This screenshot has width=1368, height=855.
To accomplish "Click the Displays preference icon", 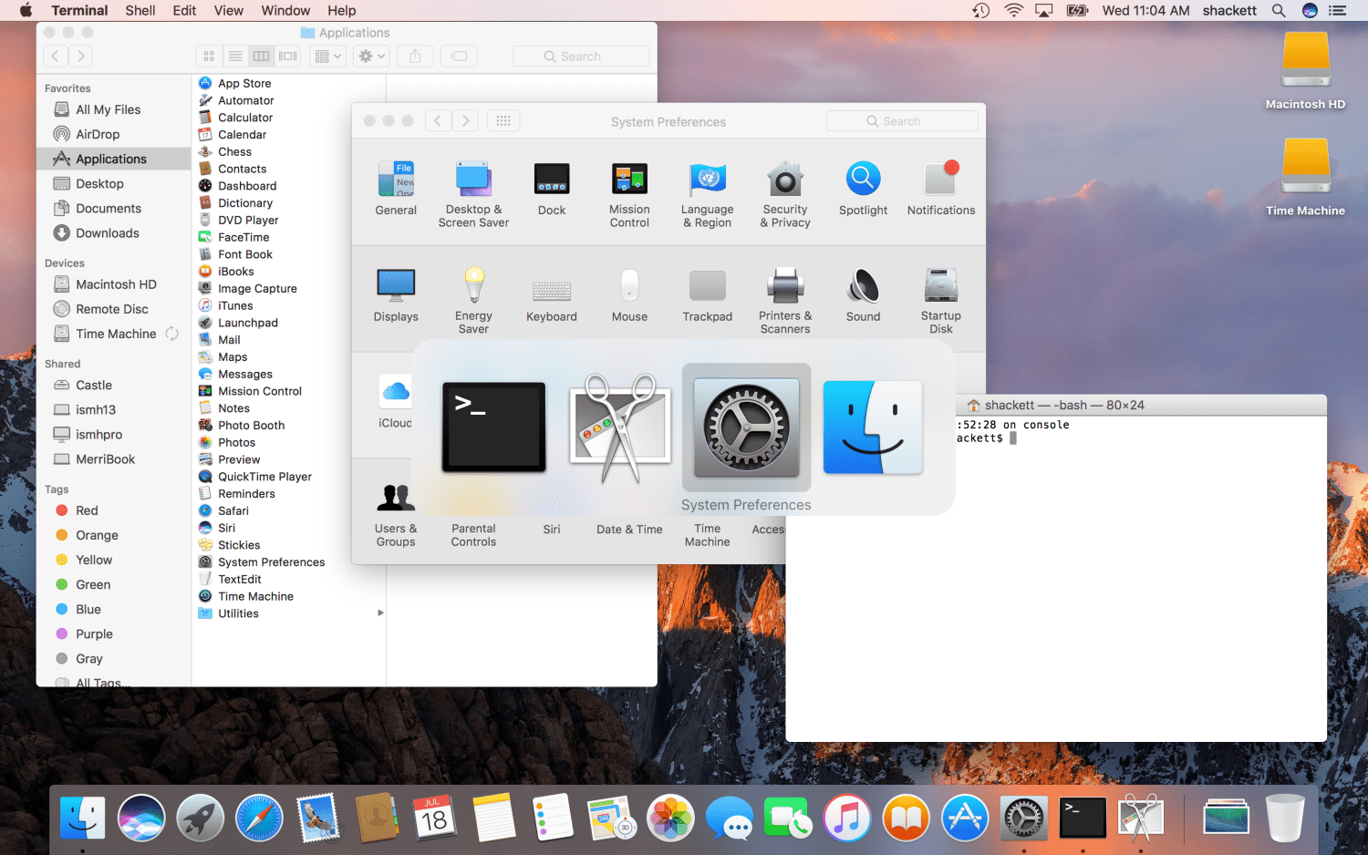I will [x=396, y=295].
